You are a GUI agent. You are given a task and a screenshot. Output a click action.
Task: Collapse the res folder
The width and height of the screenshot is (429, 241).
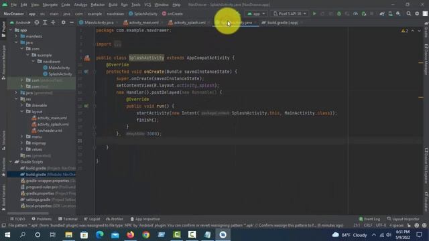point(16,99)
